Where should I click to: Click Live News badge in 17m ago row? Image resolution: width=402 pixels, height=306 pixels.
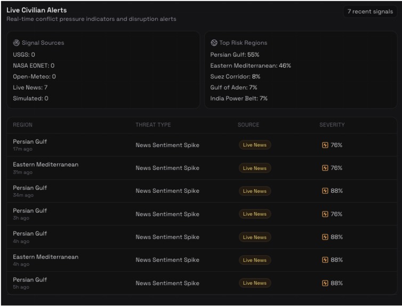pos(255,145)
